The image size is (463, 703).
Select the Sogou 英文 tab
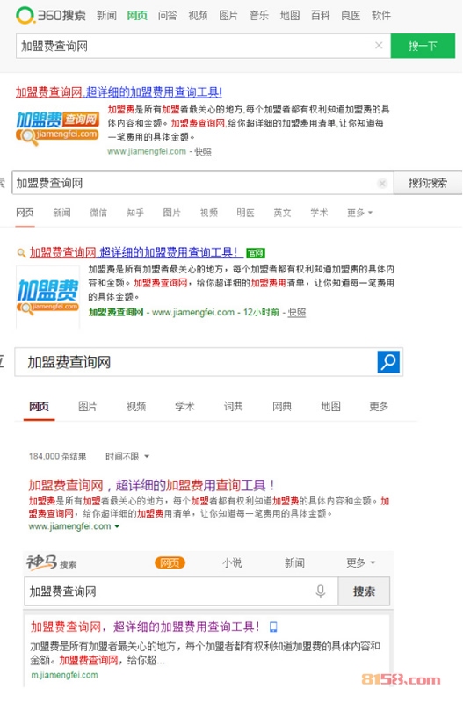282,213
